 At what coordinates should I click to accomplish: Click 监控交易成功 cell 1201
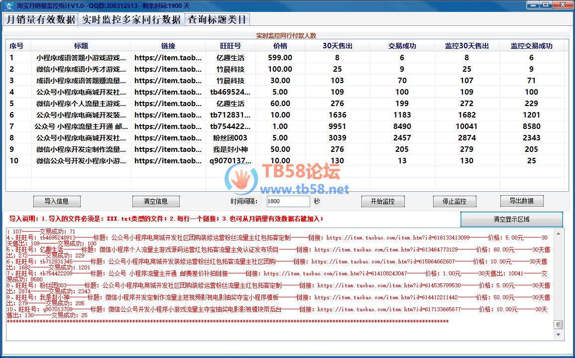click(x=531, y=115)
